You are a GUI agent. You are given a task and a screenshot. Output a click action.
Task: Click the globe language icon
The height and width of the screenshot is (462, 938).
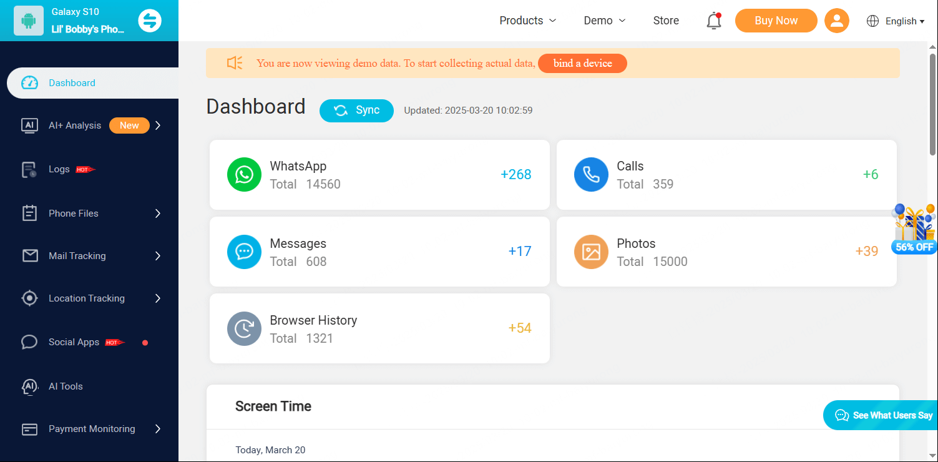pyautogui.click(x=873, y=21)
